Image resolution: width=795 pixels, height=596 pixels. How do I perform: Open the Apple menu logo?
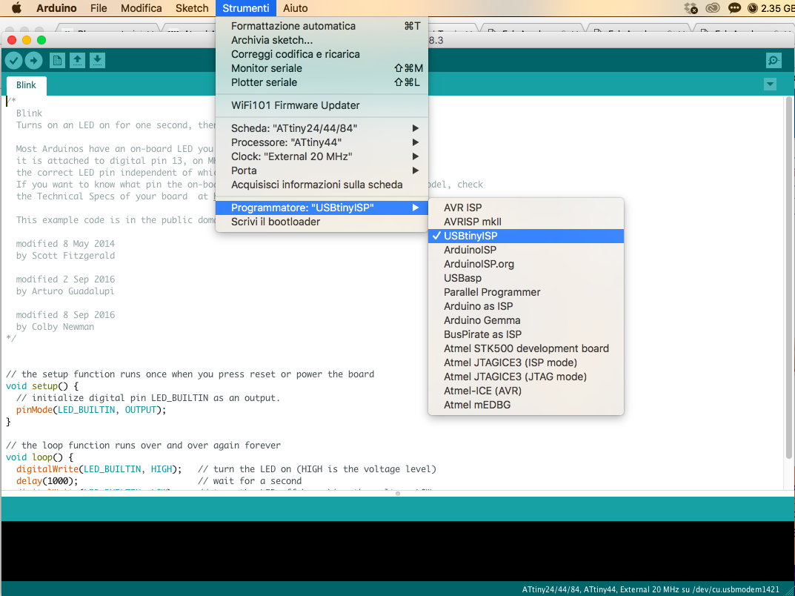(16, 8)
